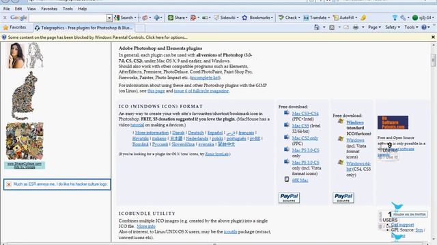The width and height of the screenshot is (437, 245).
Task: Download the Mac CS5 plugin
Action: coord(300,126)
